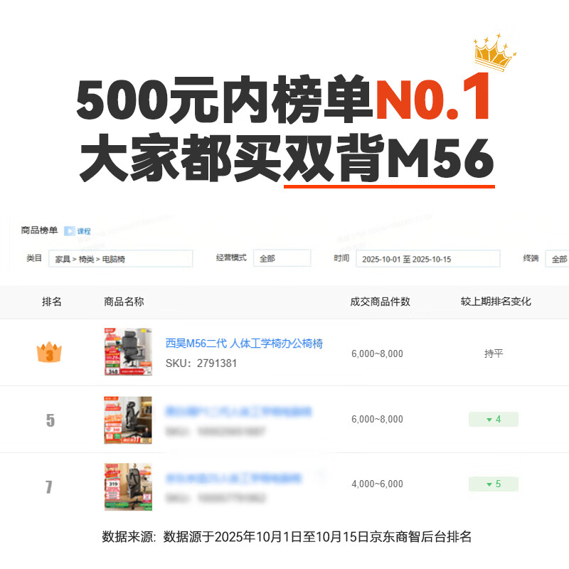Click the green down arrow beside 4
569x569 pixels.
[489, 420]
